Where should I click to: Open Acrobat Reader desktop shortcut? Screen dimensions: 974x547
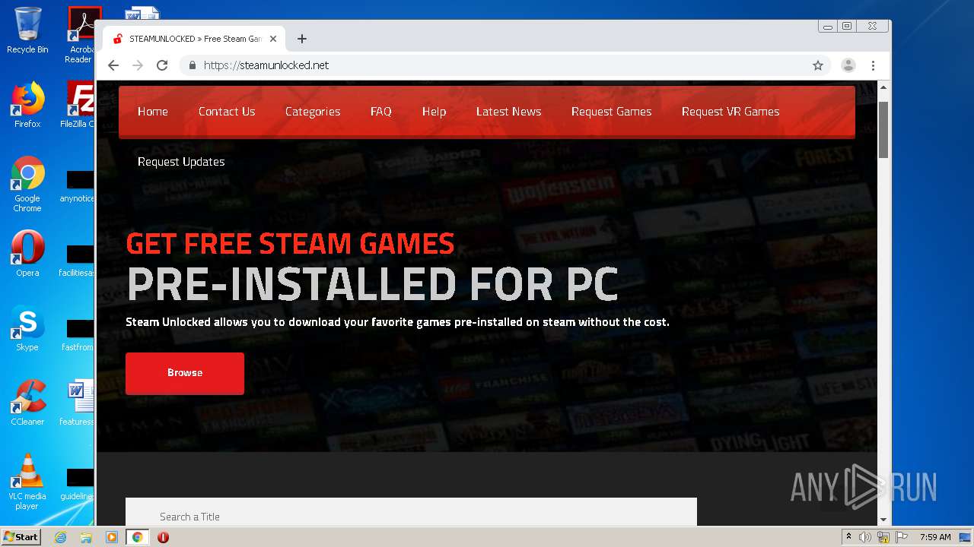coord(81,35)
